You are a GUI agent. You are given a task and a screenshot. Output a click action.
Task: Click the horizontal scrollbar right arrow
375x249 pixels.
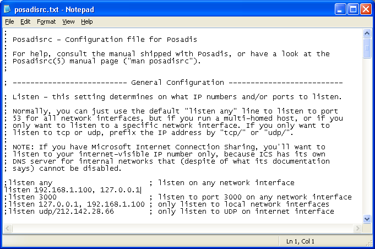click(358, 228)
